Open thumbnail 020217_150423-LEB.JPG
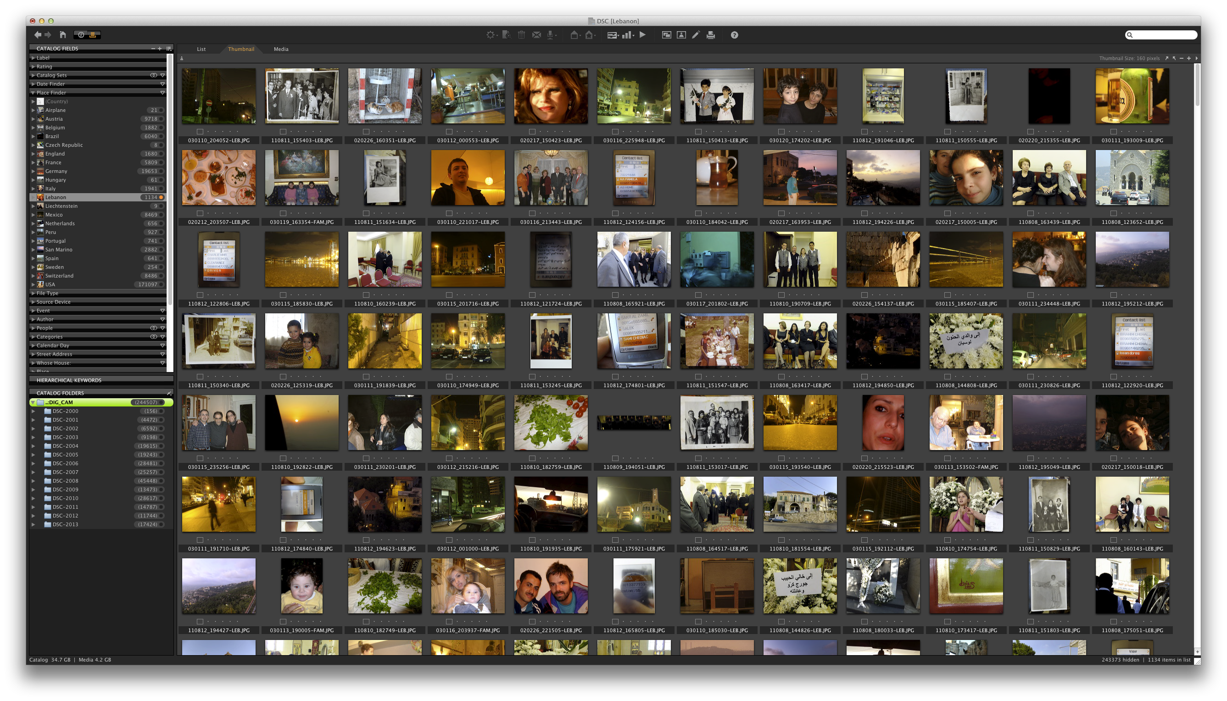The image size is (1227, 701). [x=551, y=96]
